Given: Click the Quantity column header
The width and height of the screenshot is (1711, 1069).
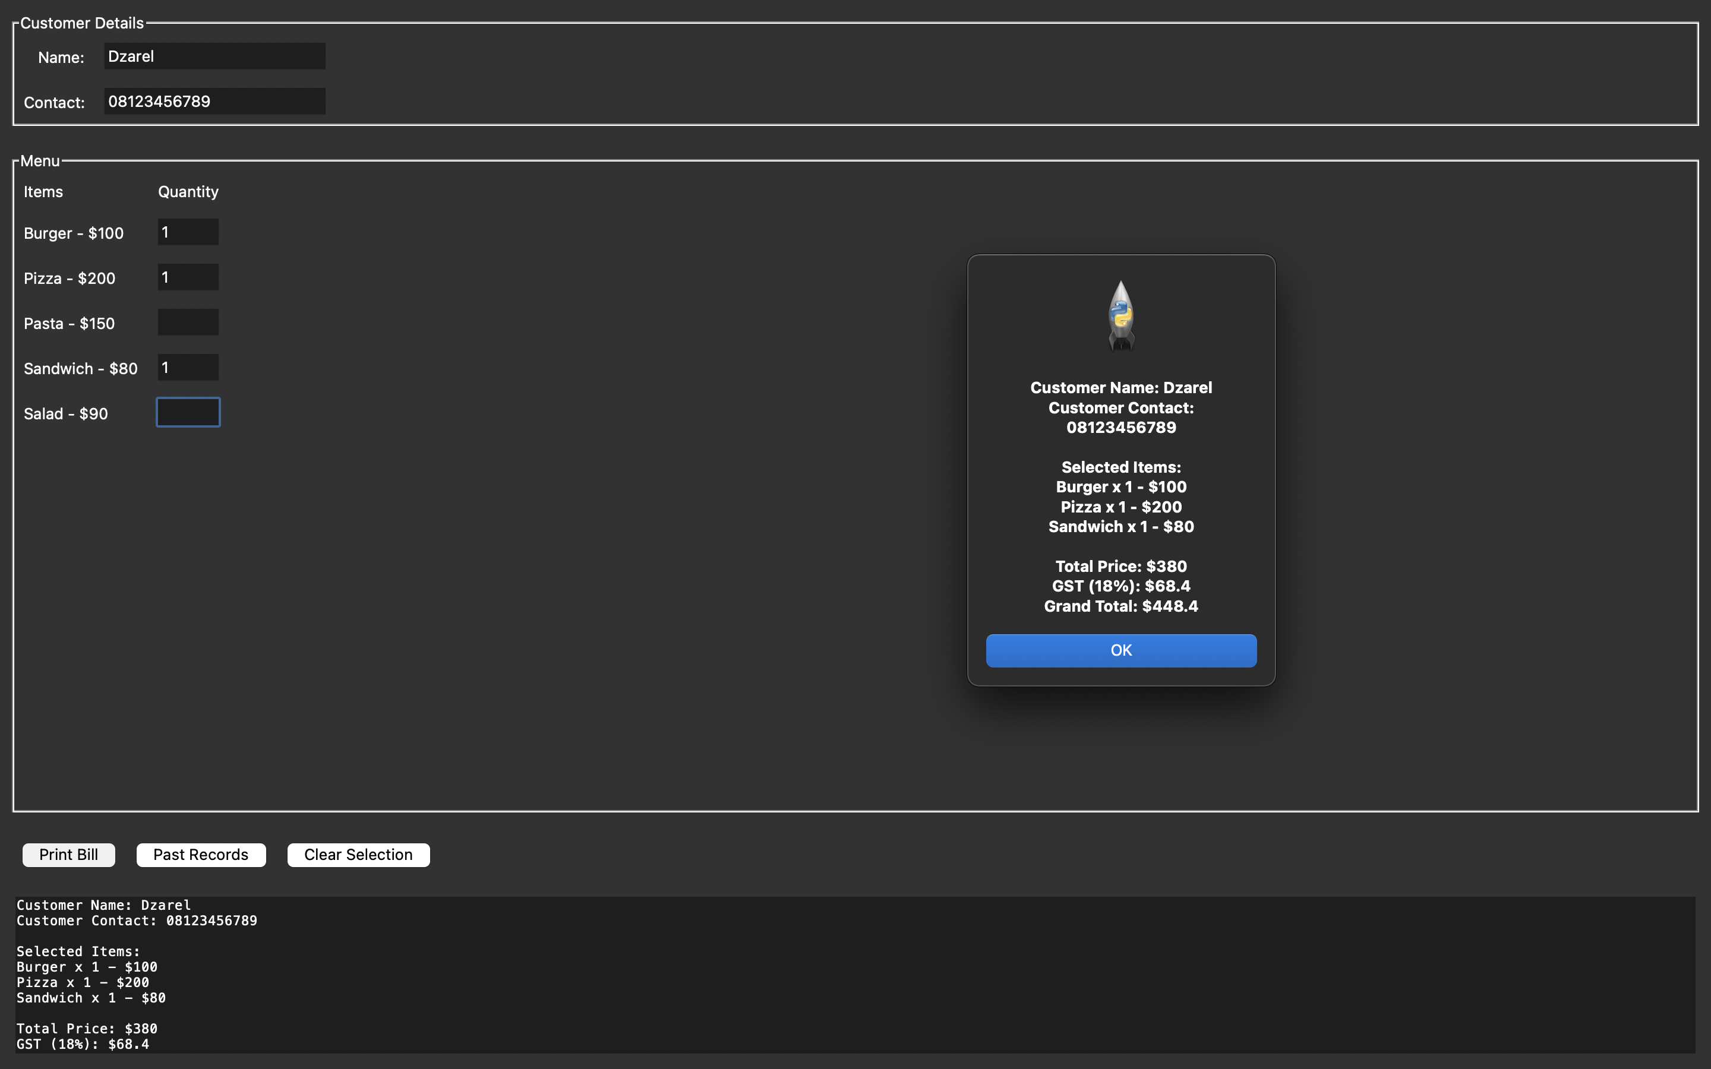Looking at the screenshot, I should 188,192.
